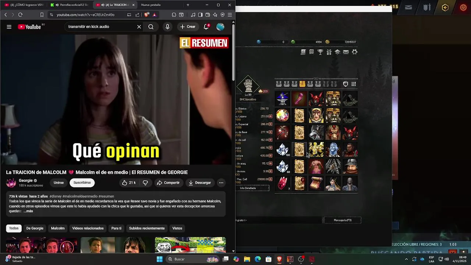
Task: Open the Georgie channel name link
Action: [26, 180]
